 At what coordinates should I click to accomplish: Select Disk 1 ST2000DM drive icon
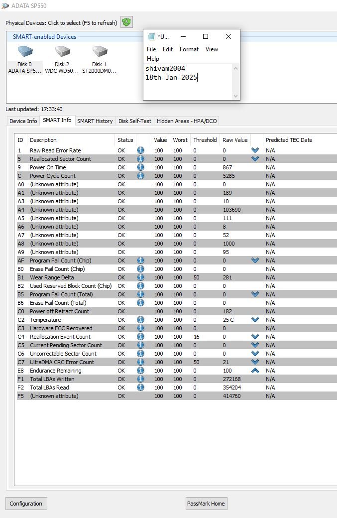[x=99, y=52]
